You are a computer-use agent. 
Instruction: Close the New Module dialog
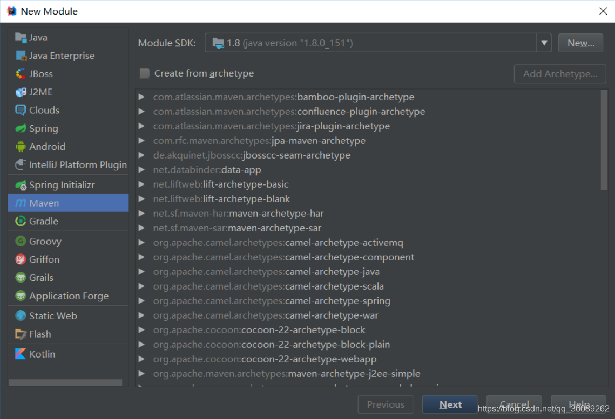pyautogui.click(x=603, y=11)
